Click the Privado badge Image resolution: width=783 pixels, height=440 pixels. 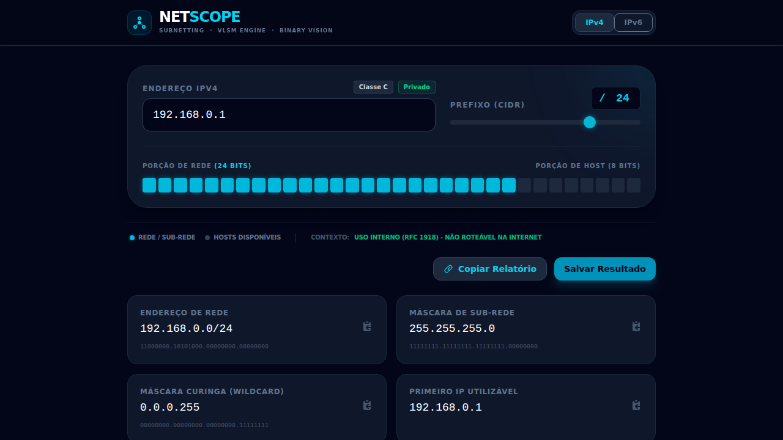coord(417,87)
